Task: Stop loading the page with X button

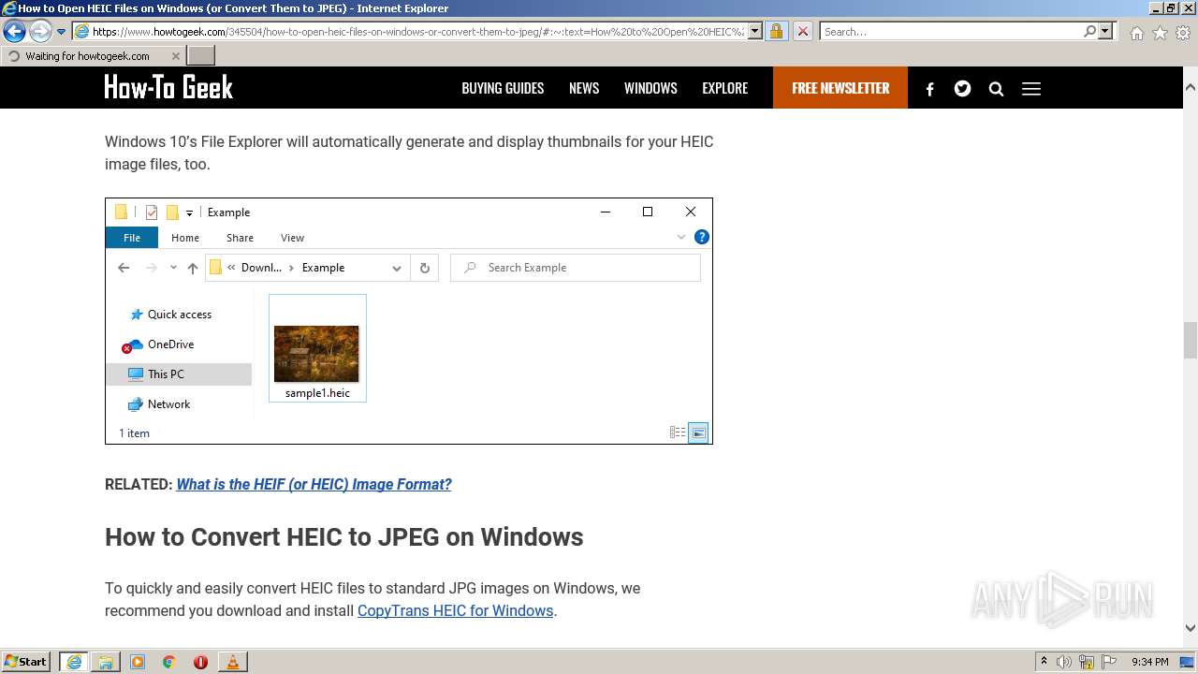Action: click(x=802, y=32)
